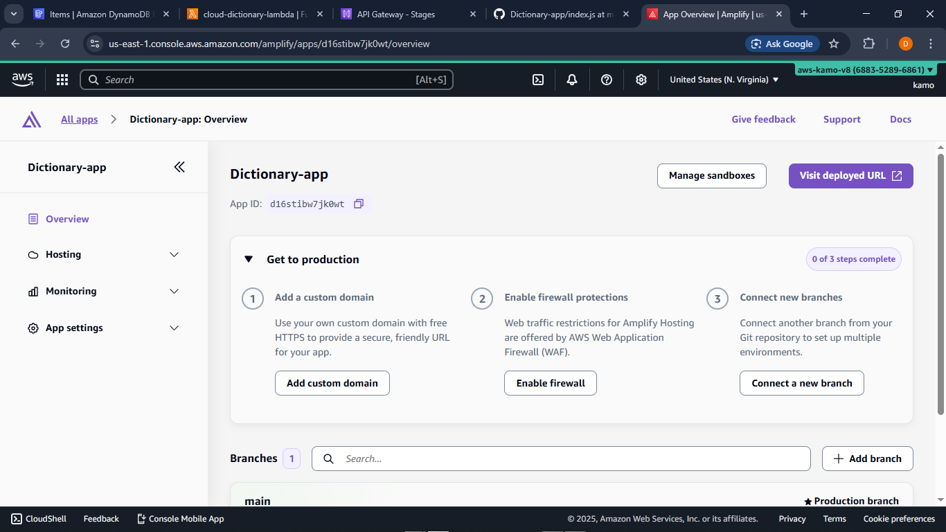Click the Amplify logo in the breadcrumb
This screenshot has height=532, width=946.
click(x=31, y=118)
